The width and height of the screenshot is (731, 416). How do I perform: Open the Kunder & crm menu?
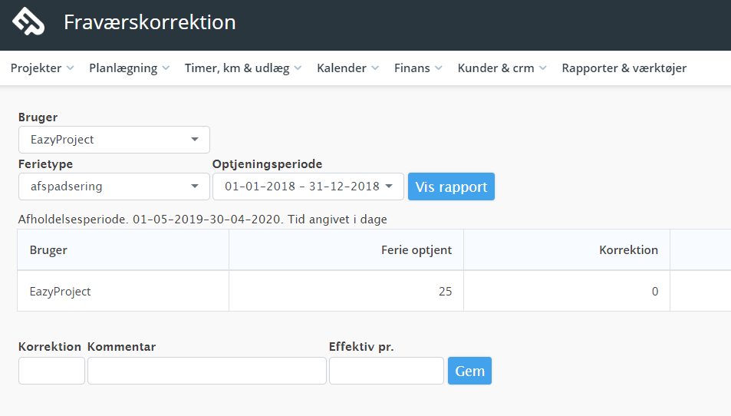pyautogui.click(x=502, y=68)
